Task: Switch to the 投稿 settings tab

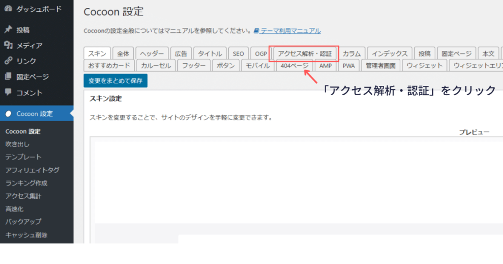Action: (424, 53)
